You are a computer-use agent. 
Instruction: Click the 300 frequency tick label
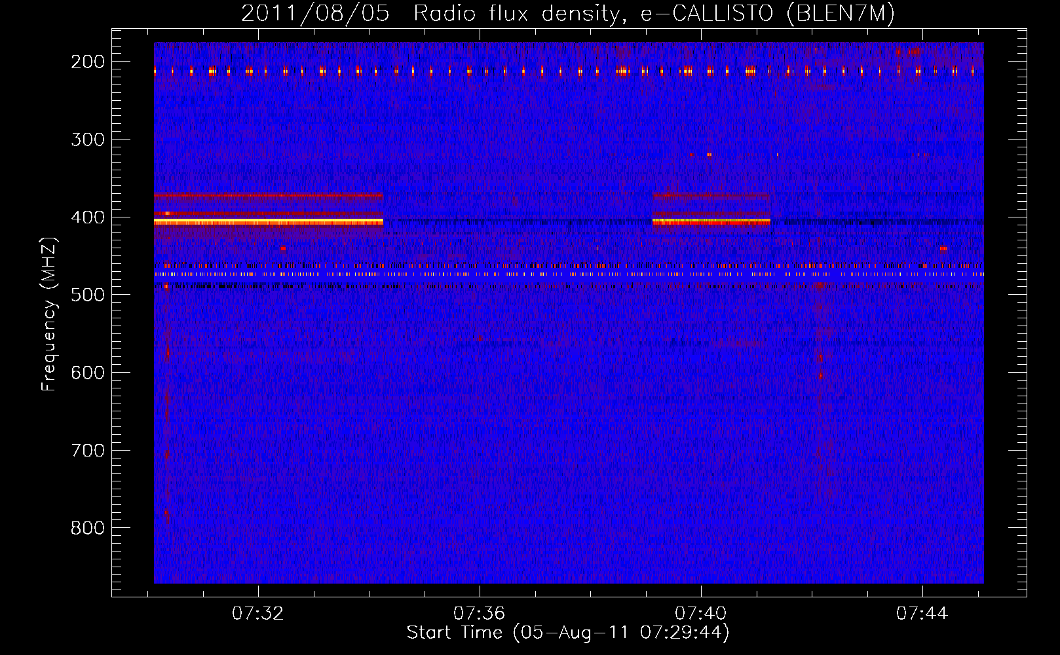click(x=87, y=140)
